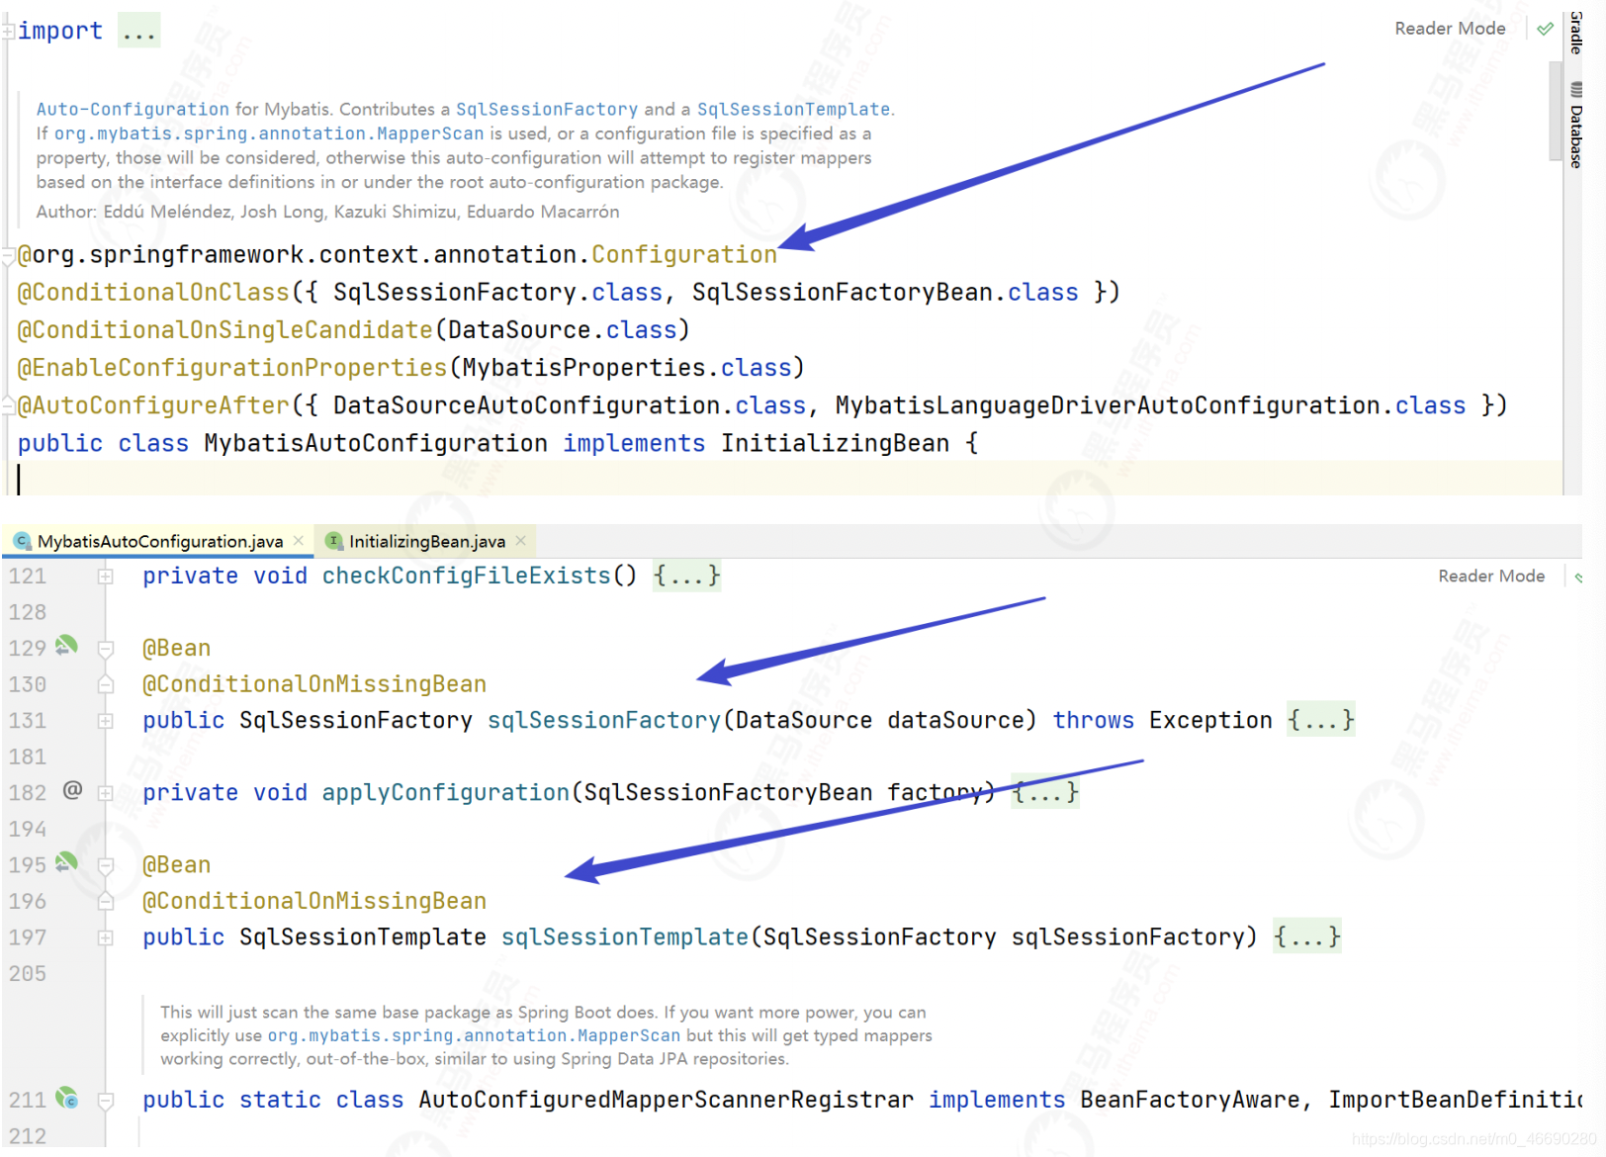
Task: Click the vertical scrollbar of the top editor
Action: coord(1556,109)
